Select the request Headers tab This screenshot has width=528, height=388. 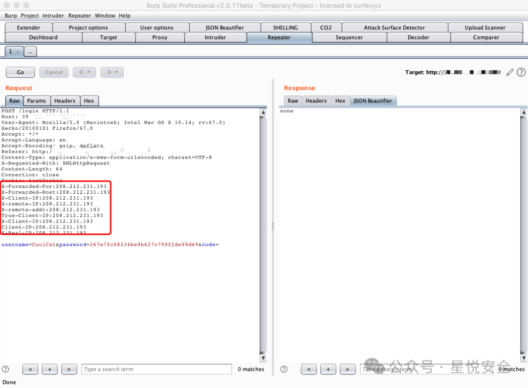tap(65, 101)
